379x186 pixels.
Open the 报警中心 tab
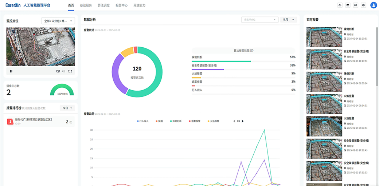(x=121, y=5)
